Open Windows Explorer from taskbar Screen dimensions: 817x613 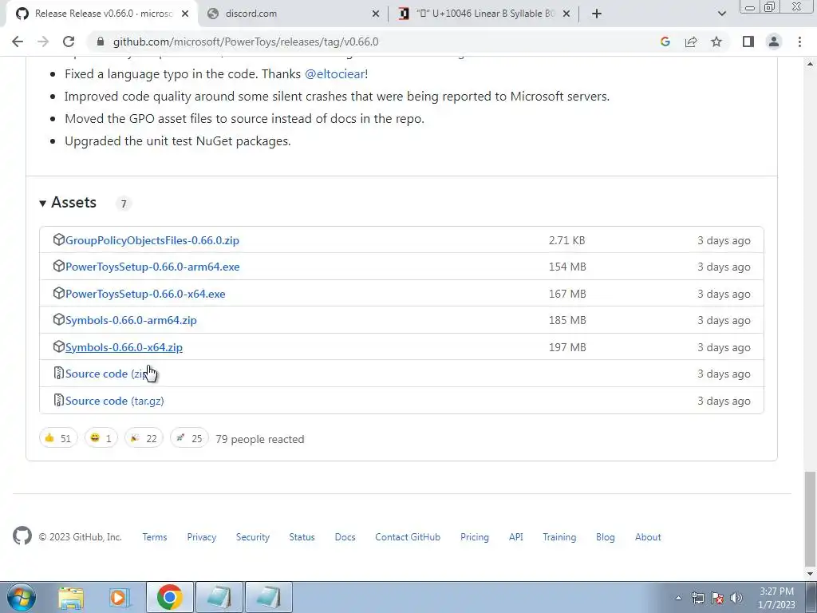pos(71,597)
